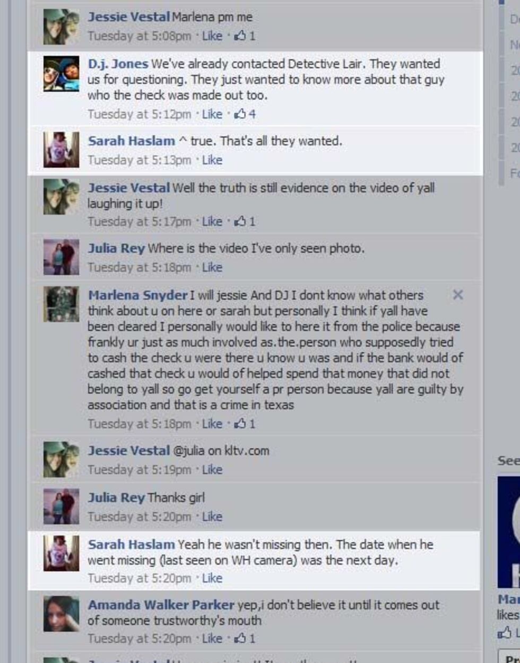Screen dimensions: 520x663
Task: Click thumbs-up icon on Marlena Snyder's comment
Action: (240, 424)
